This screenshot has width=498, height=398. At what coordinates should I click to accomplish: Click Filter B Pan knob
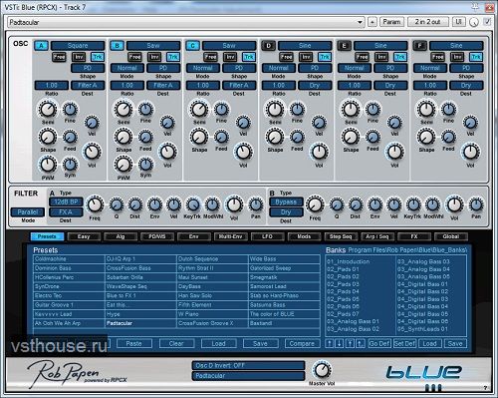pos(476,204)
